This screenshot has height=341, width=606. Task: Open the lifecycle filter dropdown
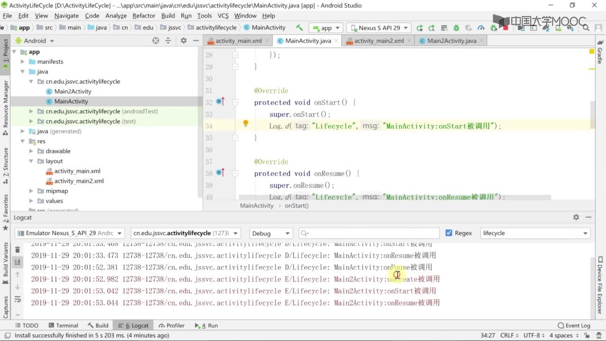[535, 233]
